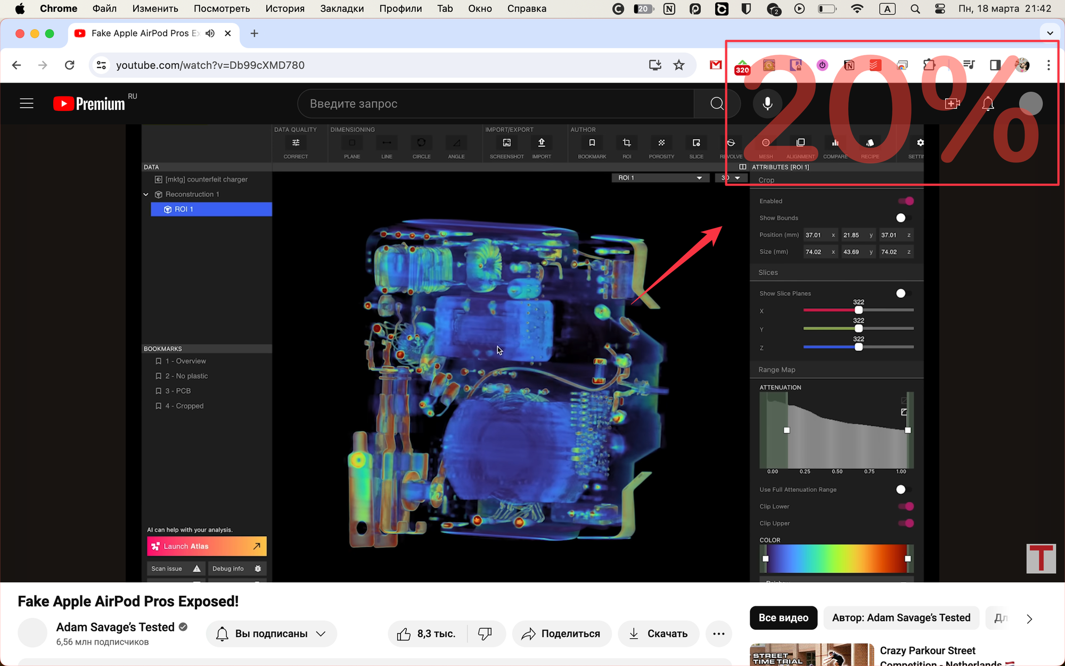Screen dimensions: 1065x666
Task: Select the 'Автор: Adam Savage's Tested' chip
Action: [901, 618]
